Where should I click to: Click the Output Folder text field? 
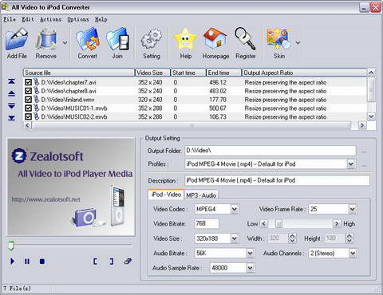[x=270, y=151]
